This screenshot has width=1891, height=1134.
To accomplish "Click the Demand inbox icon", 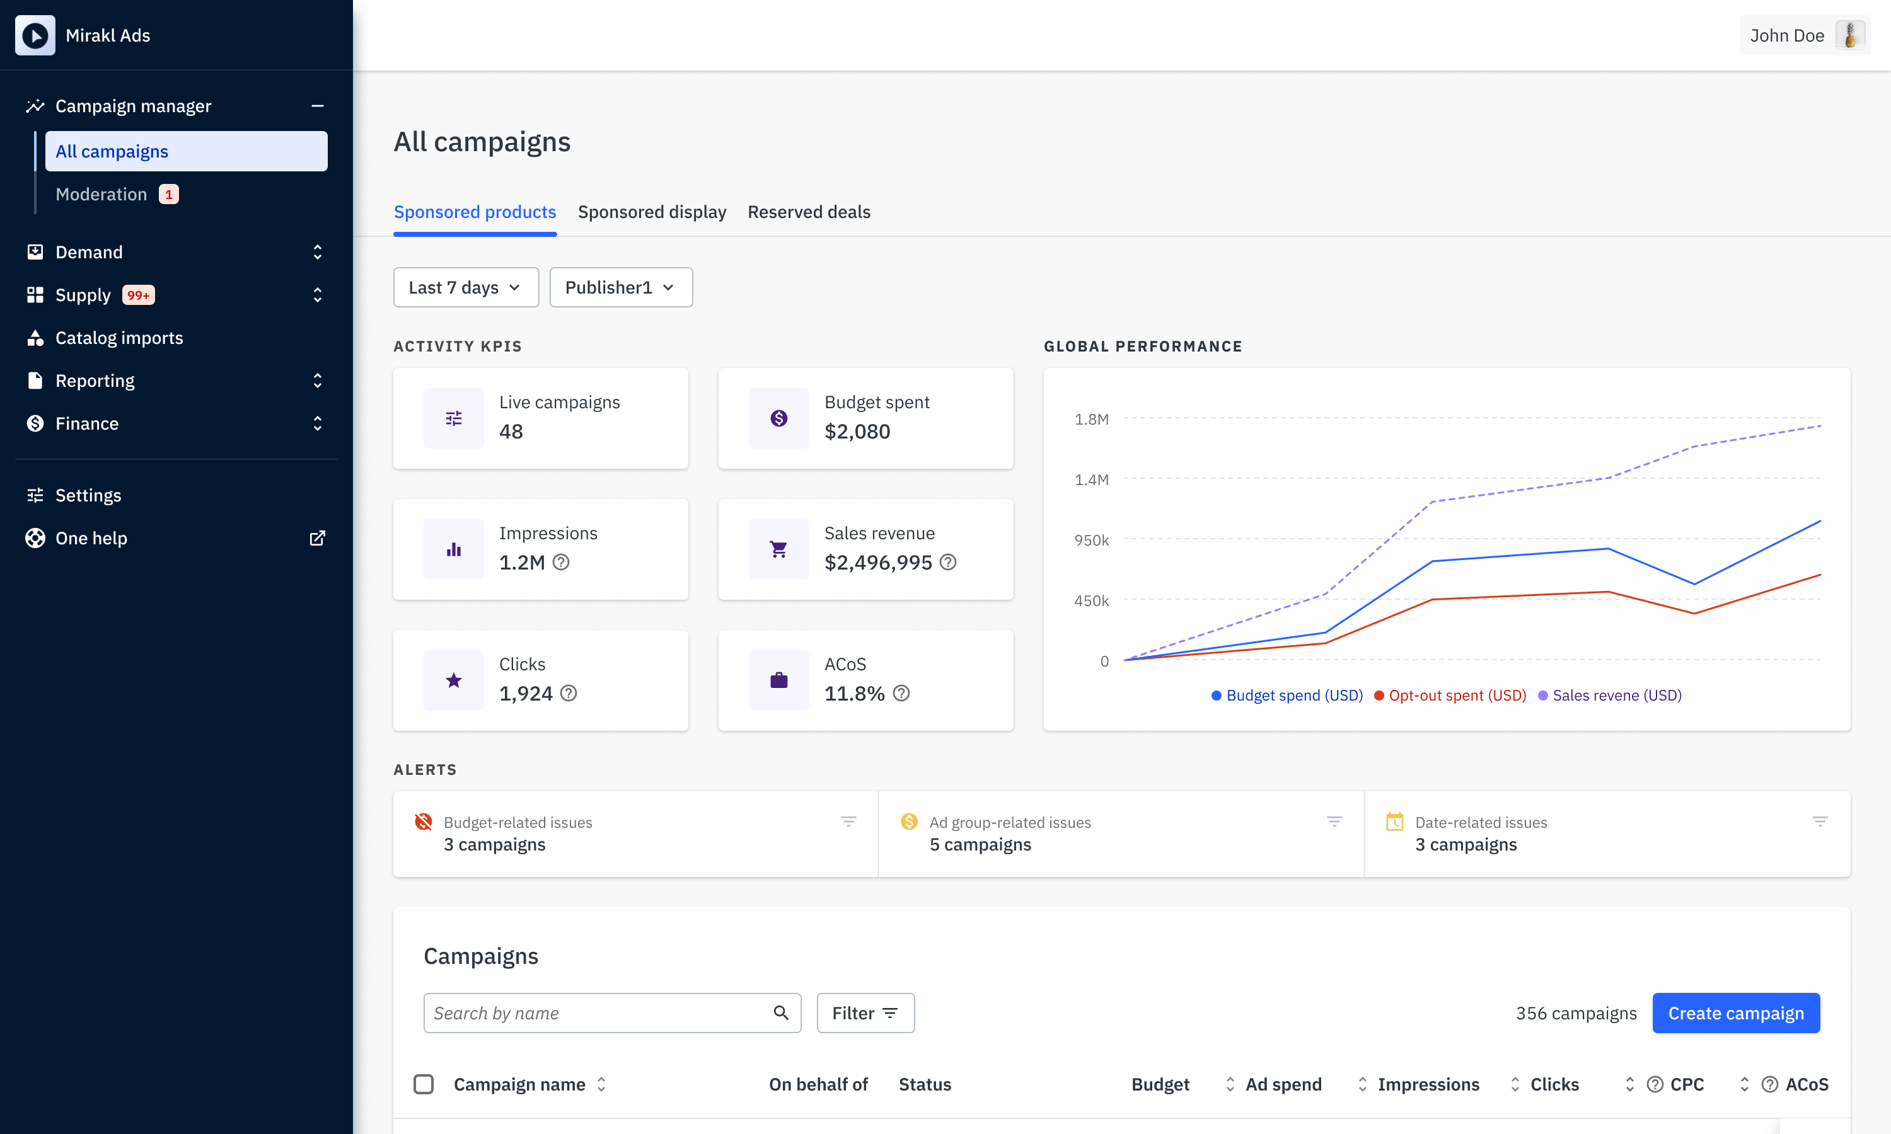I will [x=35, y=252].
